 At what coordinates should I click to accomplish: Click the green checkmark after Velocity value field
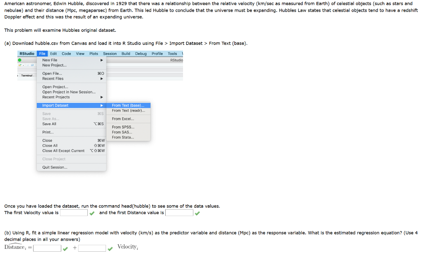[92, 212]
